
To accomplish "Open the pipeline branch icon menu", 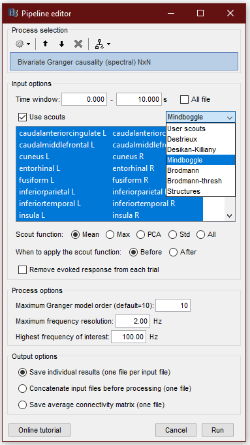I will click(102, 44).
